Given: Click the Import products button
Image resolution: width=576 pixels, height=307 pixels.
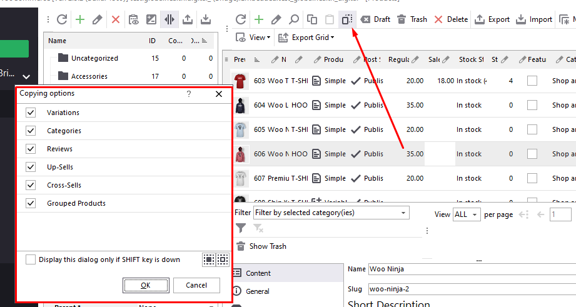Looking at the screenshot, I should tap(534, 19).
